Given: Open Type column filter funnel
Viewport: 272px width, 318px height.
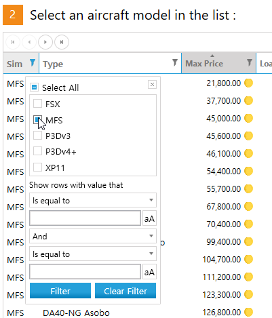Looking at the screenshot, I should [x=175, y=62].
